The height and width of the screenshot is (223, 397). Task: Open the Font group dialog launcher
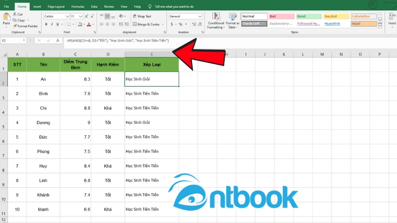(95, 32)
